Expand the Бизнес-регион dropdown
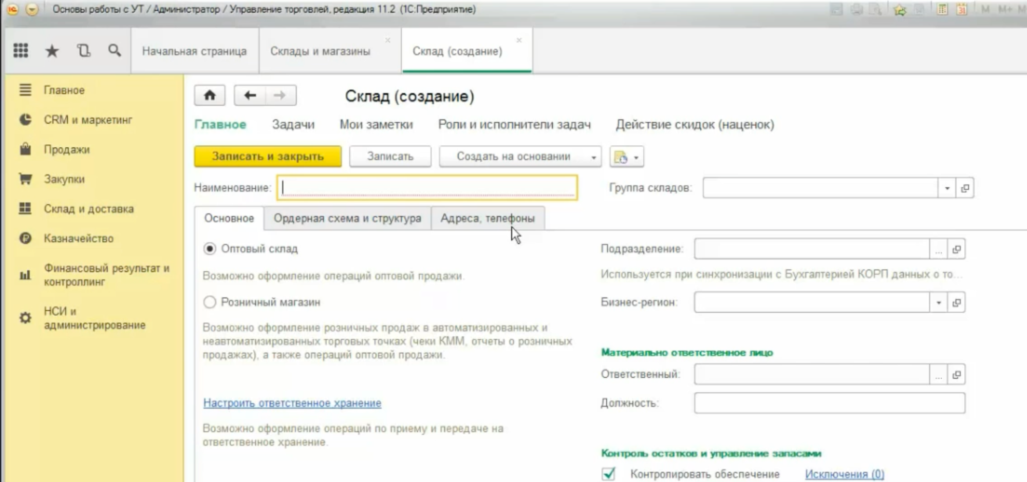This screenshot has height=482, width=1027. (x=939, y=303)
